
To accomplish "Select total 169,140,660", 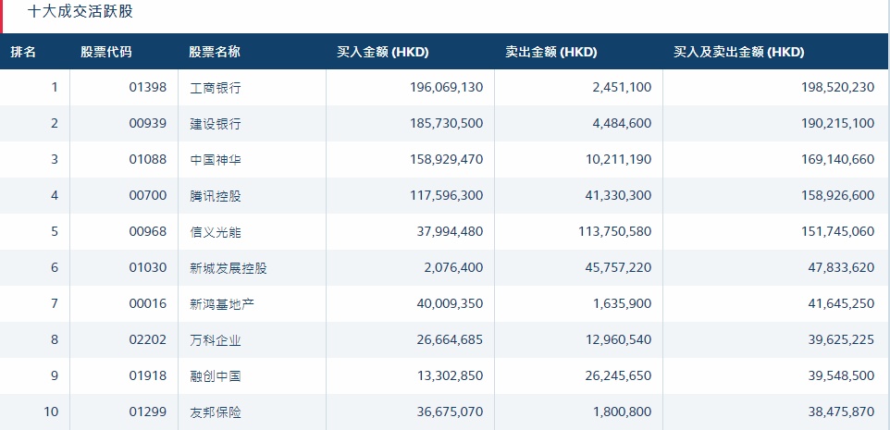I will point(837,159).
